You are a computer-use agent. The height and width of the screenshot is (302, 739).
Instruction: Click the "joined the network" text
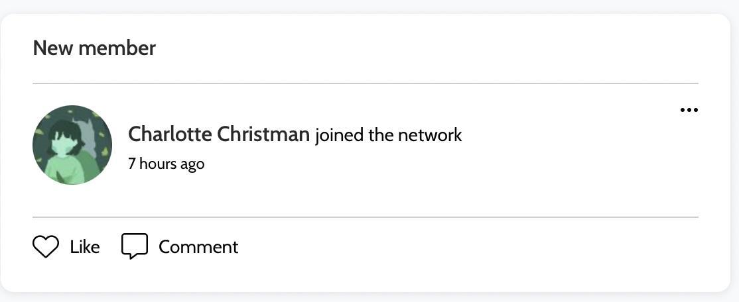coord(388,135)
